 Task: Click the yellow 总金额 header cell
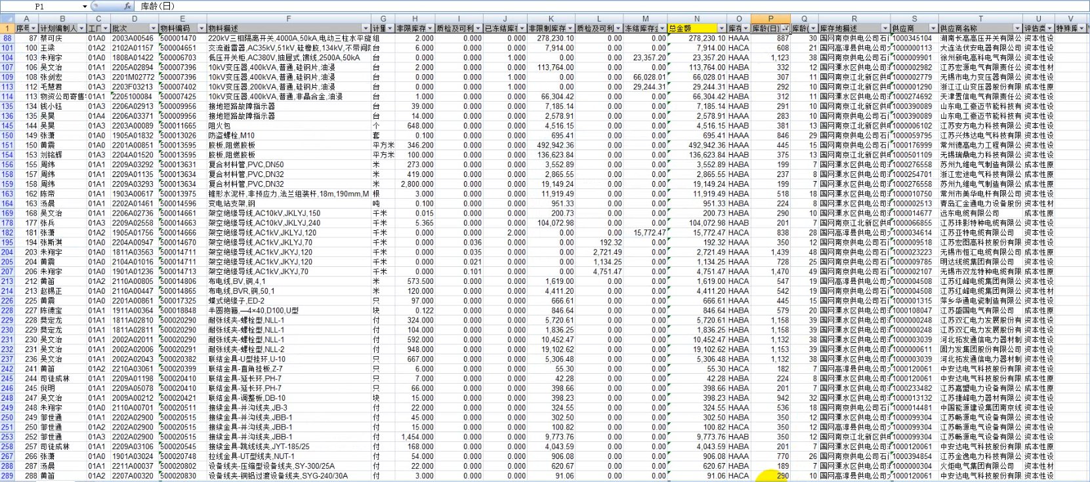(690, 29)
